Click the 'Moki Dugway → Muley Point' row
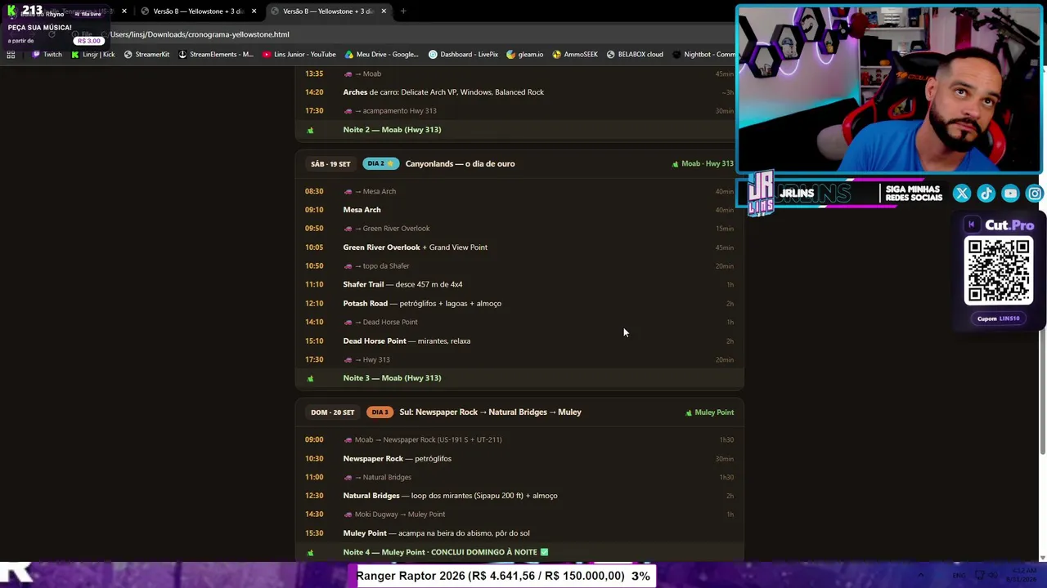 coord(519,514)
